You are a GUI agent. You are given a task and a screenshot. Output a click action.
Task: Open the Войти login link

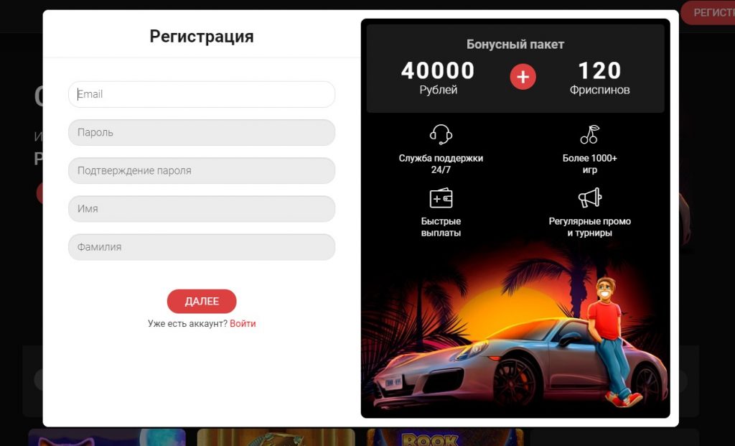click(x=243, y=324)
